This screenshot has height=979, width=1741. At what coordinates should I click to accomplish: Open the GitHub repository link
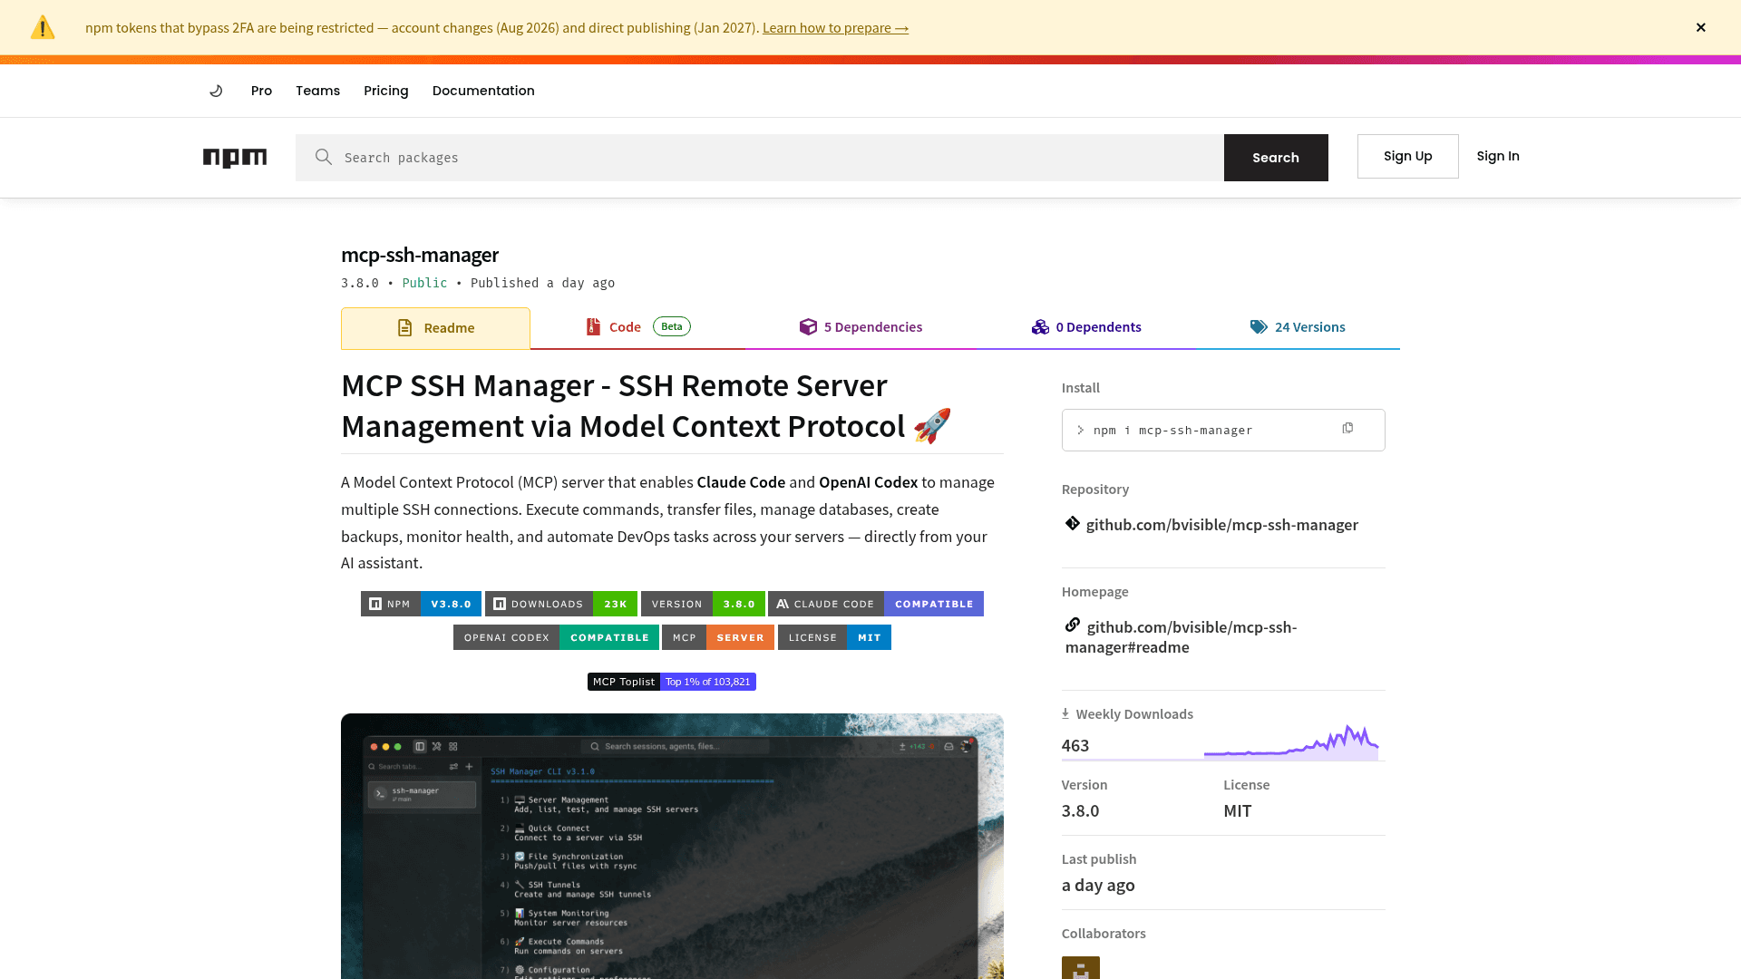1221,525
